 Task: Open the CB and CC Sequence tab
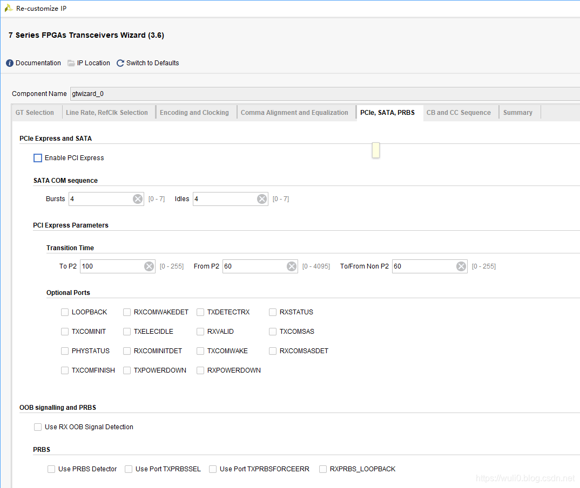pos(458,113)
